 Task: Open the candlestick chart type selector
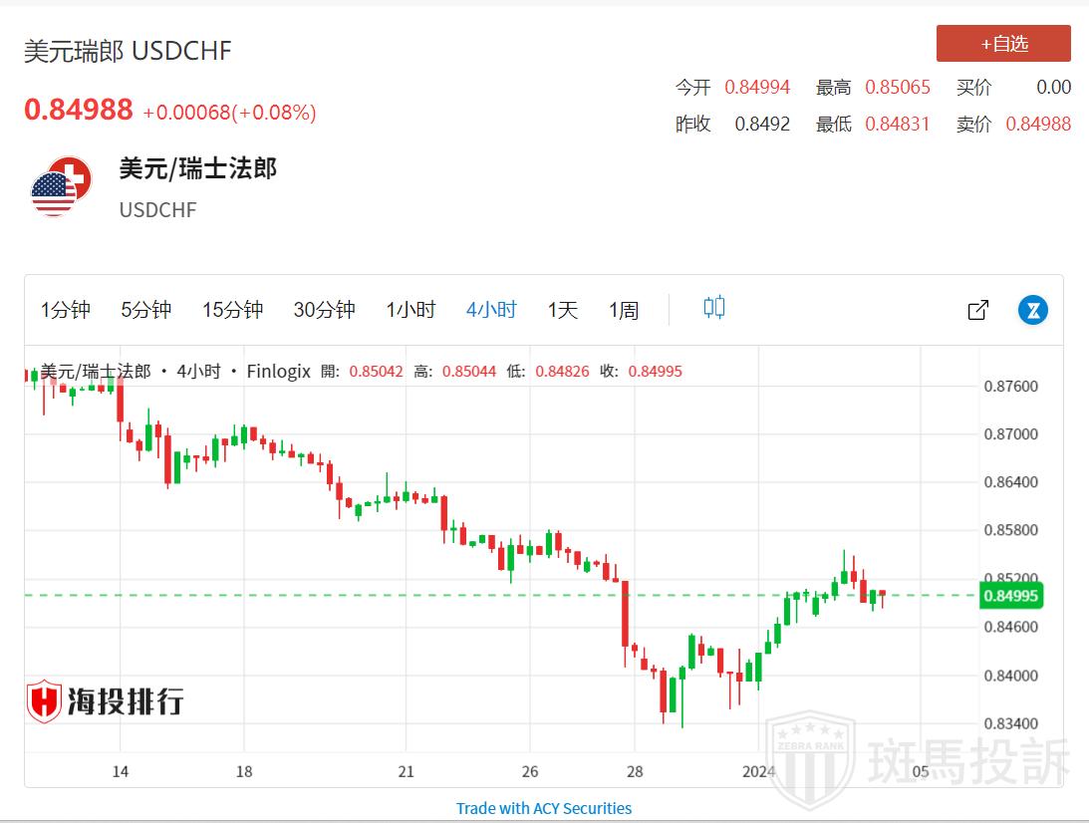(713, 308)
